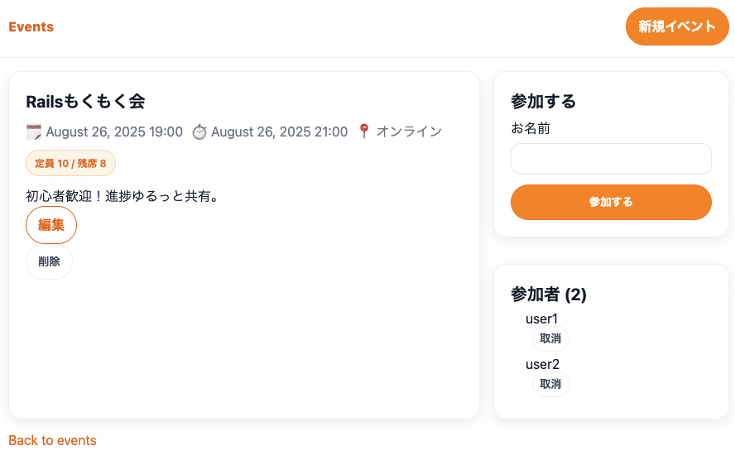Click the 定員 10 / 残席 8 capacity badge
The height and width of the screenshot is (455, 735).
(x=70, y=163)
